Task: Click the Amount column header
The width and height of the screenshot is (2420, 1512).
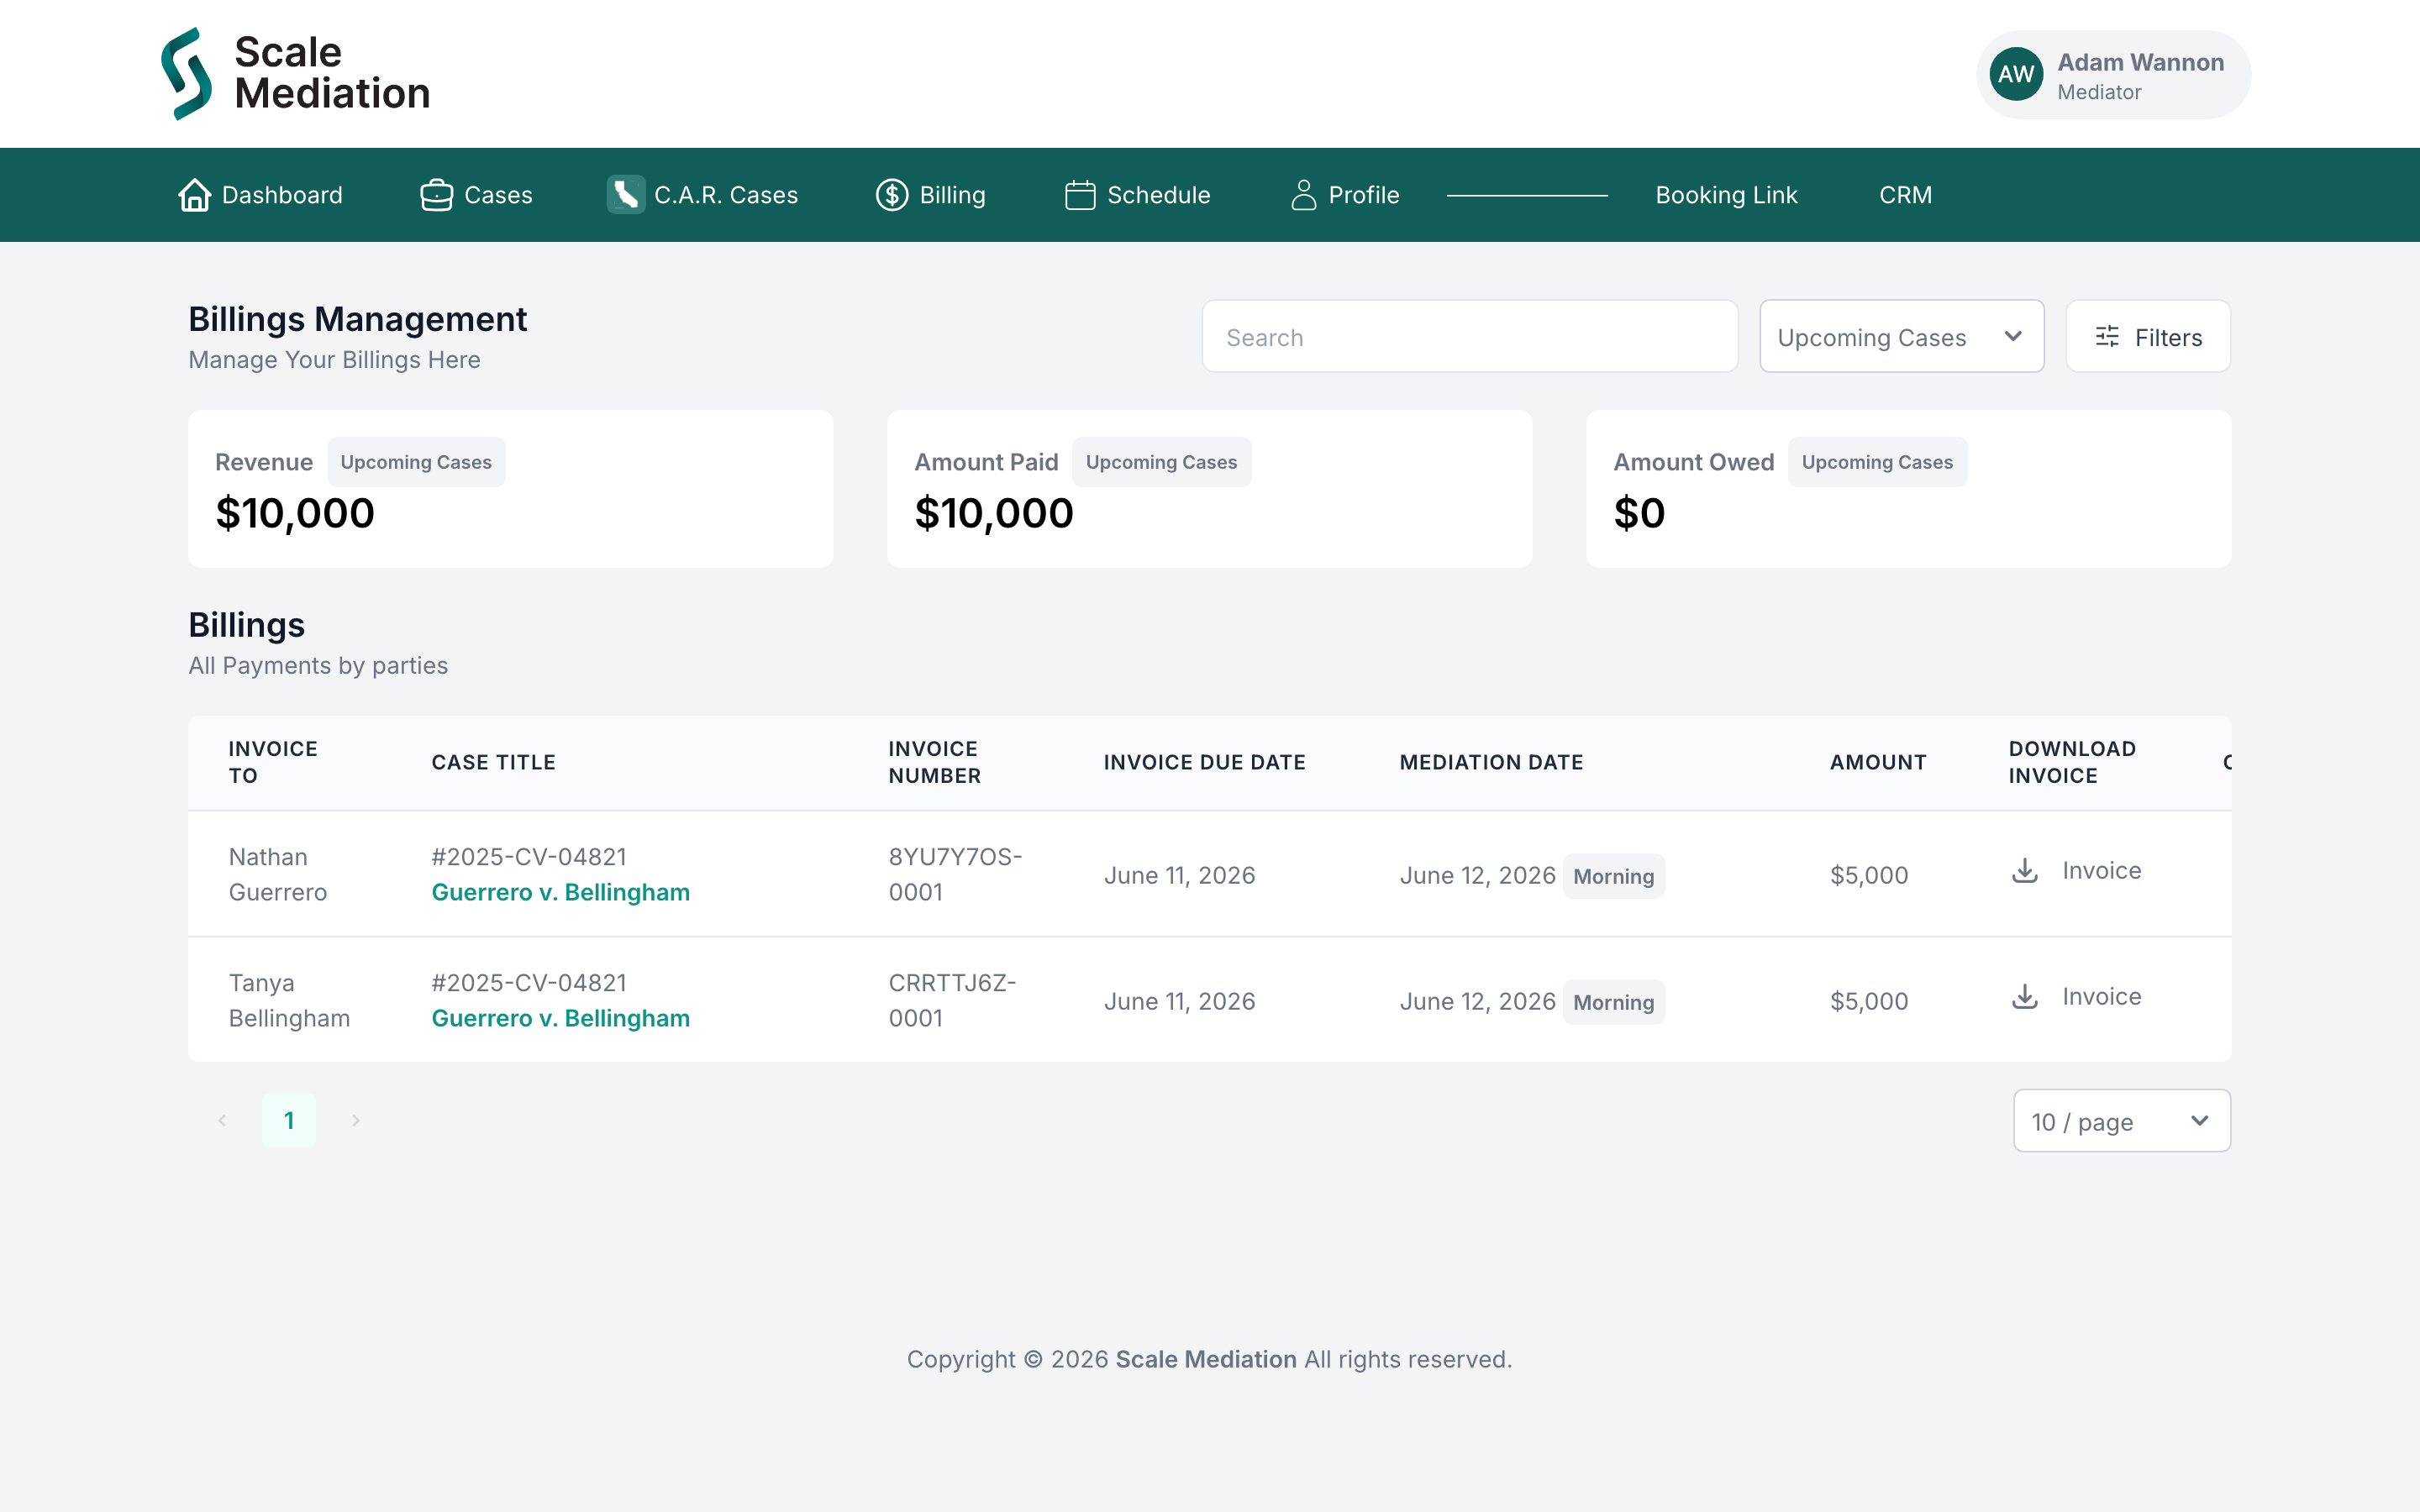Action: [x=1878, y=762]
